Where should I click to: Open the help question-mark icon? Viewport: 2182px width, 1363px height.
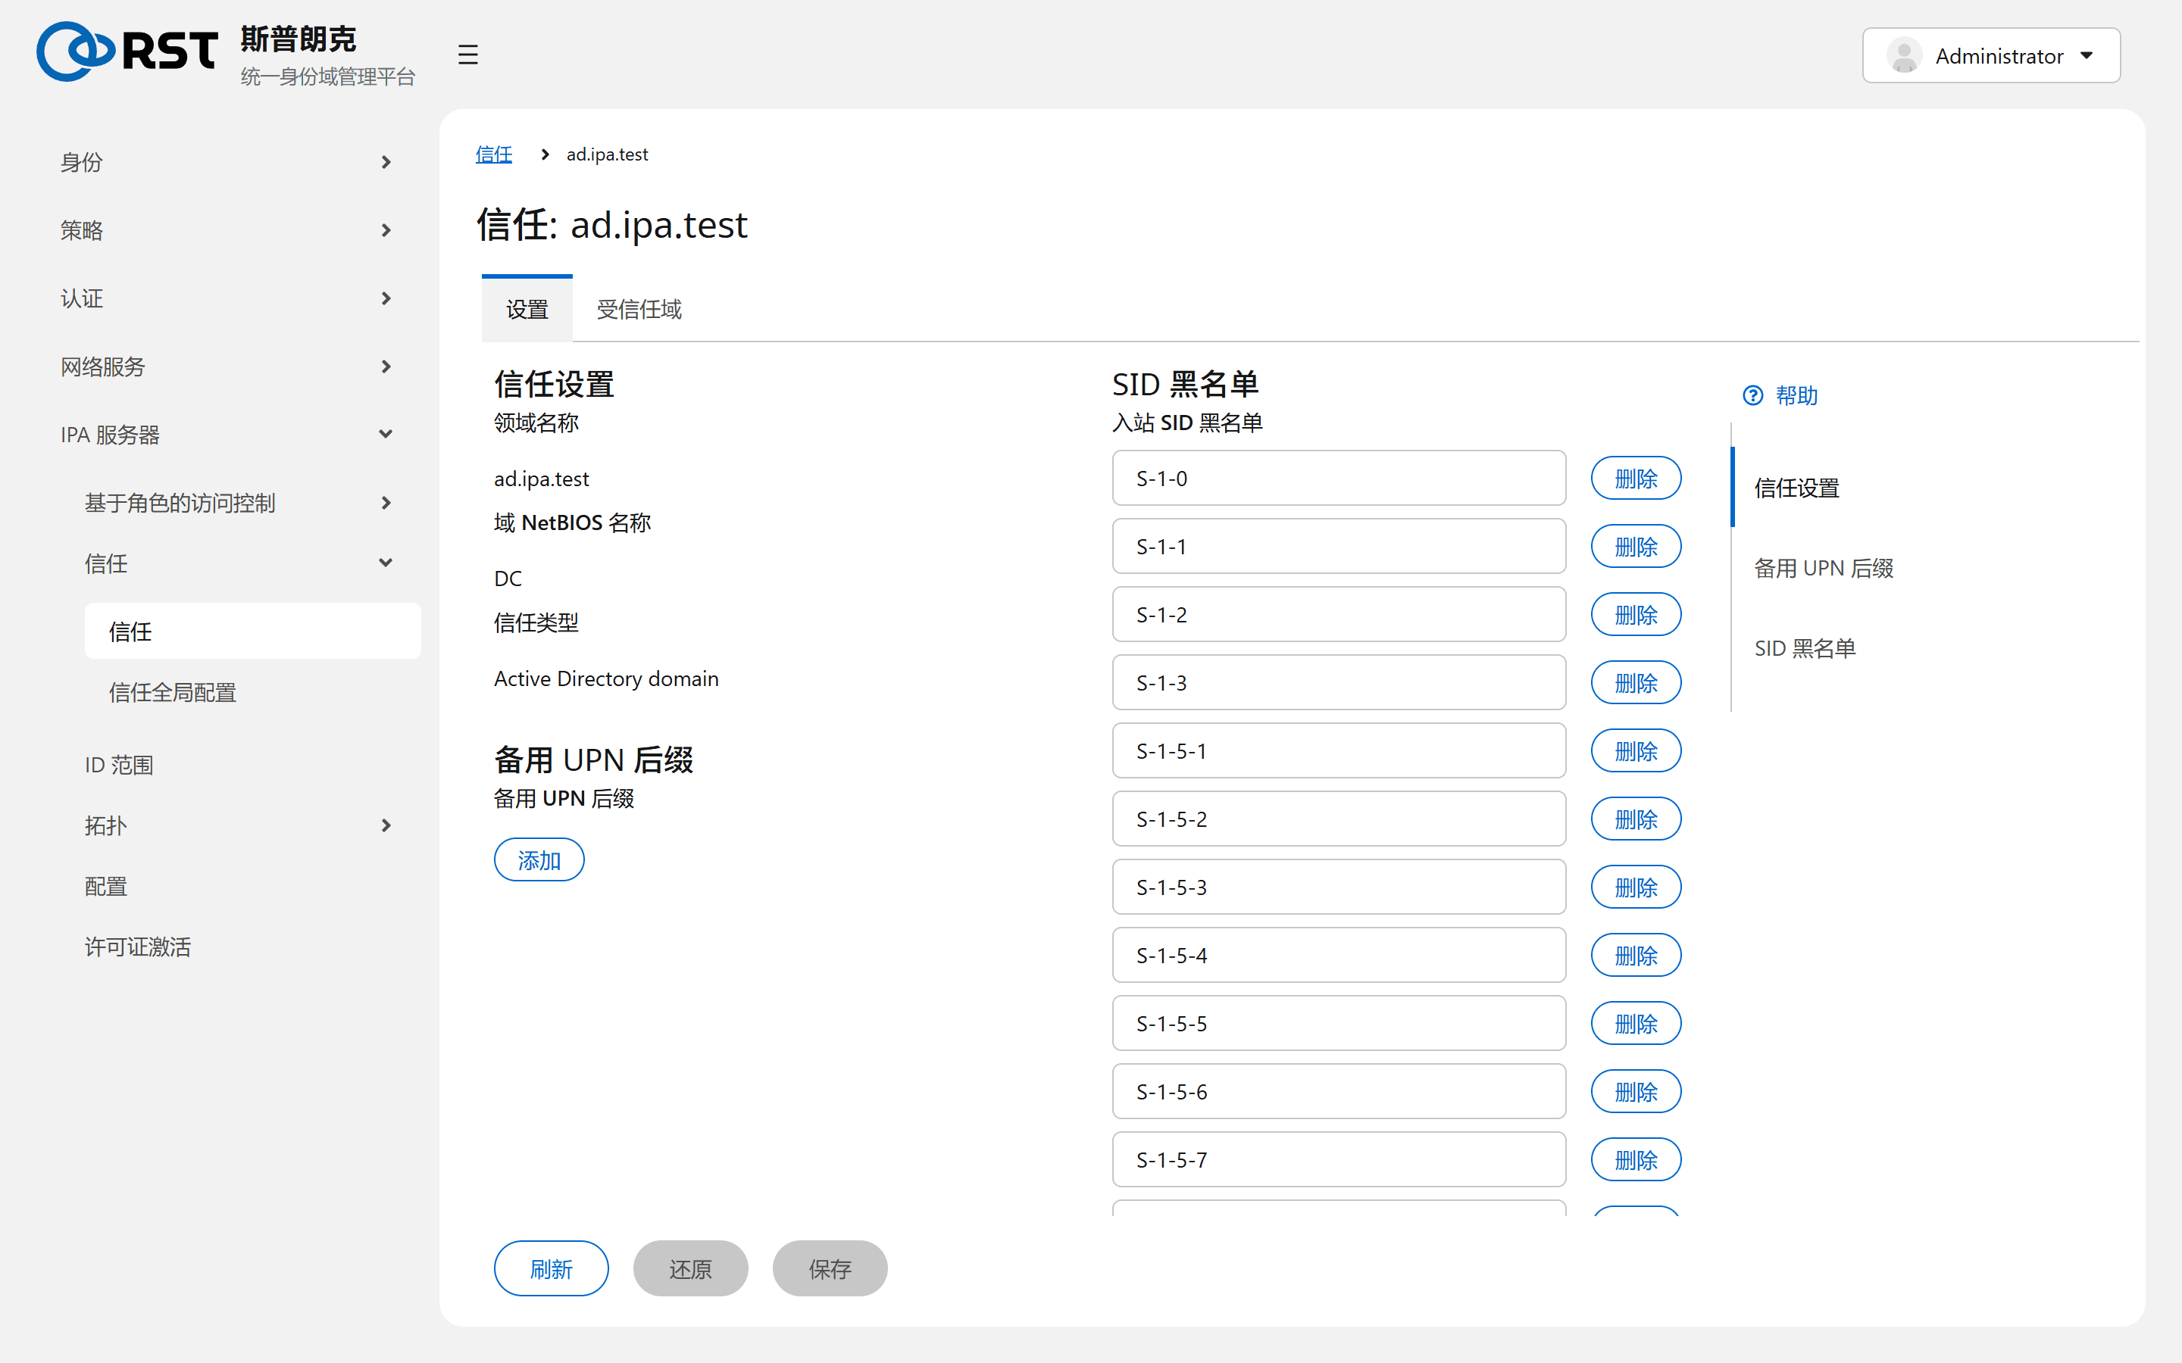(x=1753, y=396)
